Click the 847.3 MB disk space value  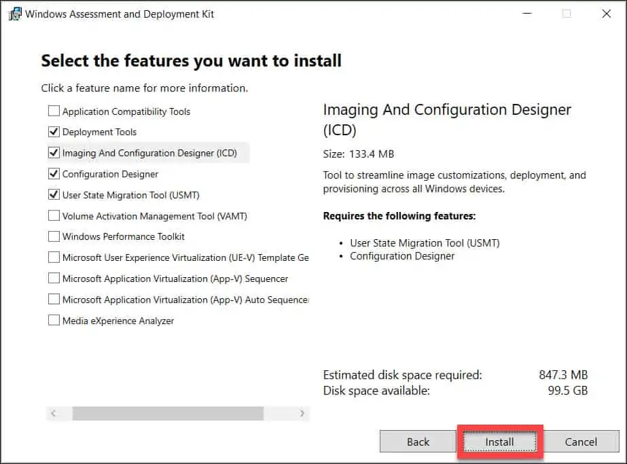coord(563,375)
